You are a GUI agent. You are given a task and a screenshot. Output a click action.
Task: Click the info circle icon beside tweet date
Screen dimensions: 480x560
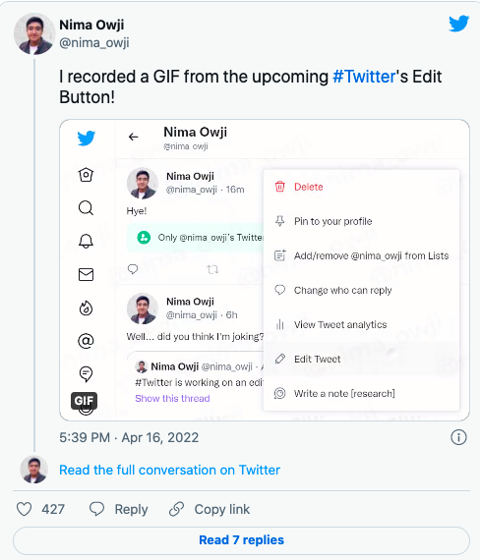(458, 437)
